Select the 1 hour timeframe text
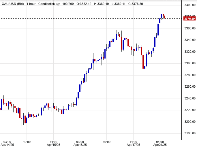The width and height of the screenshot is (197, 147). (x=31, y=4)
